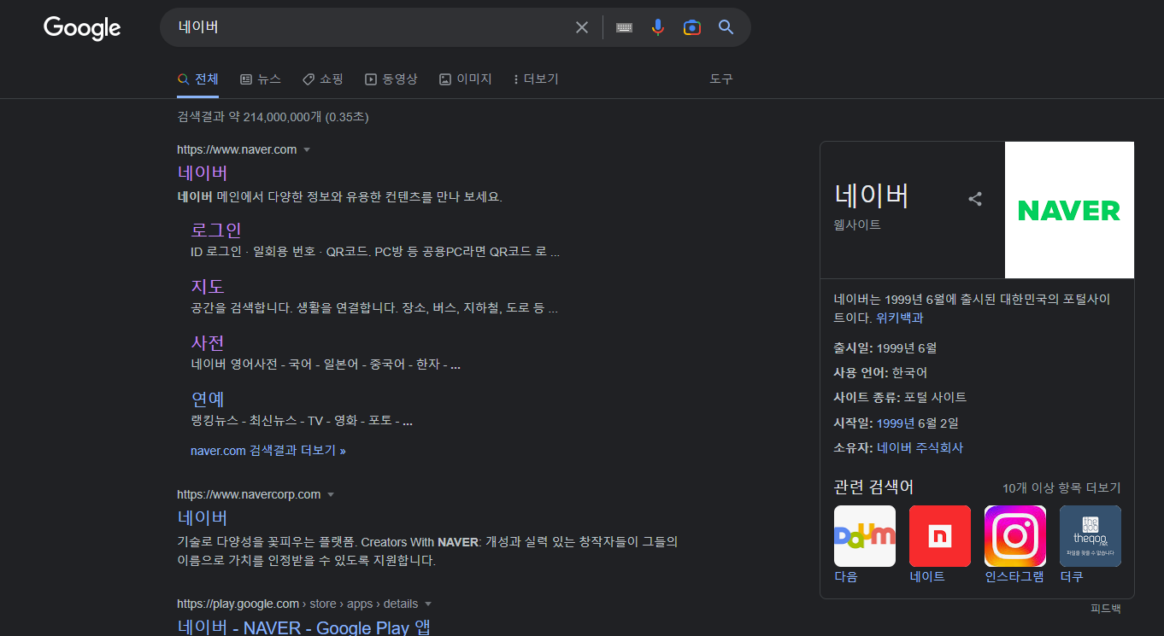Open the Daum (다음) related search icon
This screenshot has height=636, width=1164.
tap(865, 536)
